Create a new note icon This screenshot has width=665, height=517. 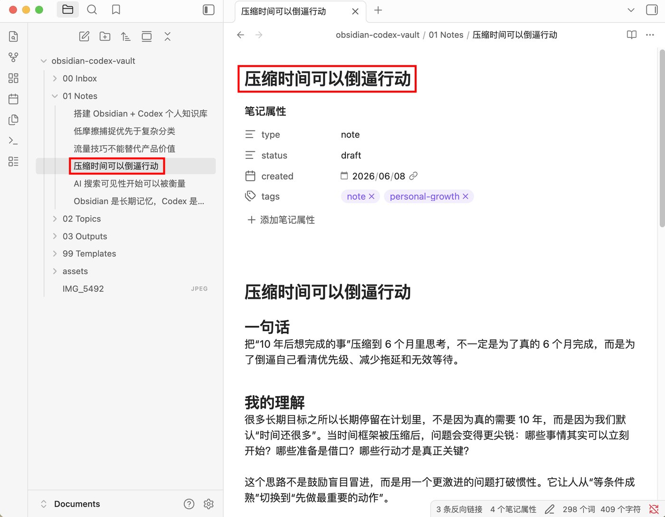point(84,37)
